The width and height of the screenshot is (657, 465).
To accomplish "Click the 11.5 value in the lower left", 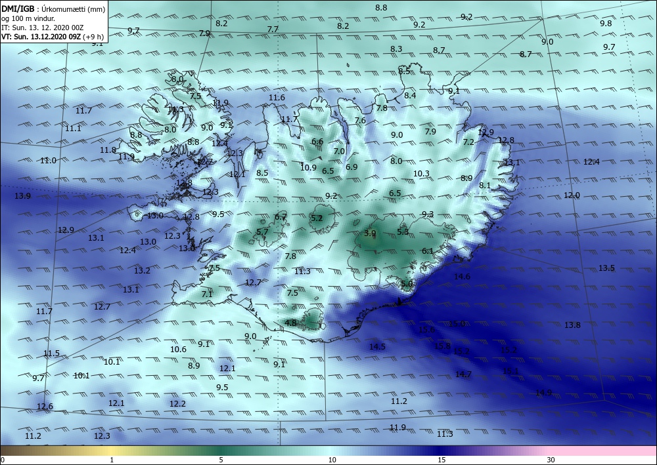I will pos(51,354).
